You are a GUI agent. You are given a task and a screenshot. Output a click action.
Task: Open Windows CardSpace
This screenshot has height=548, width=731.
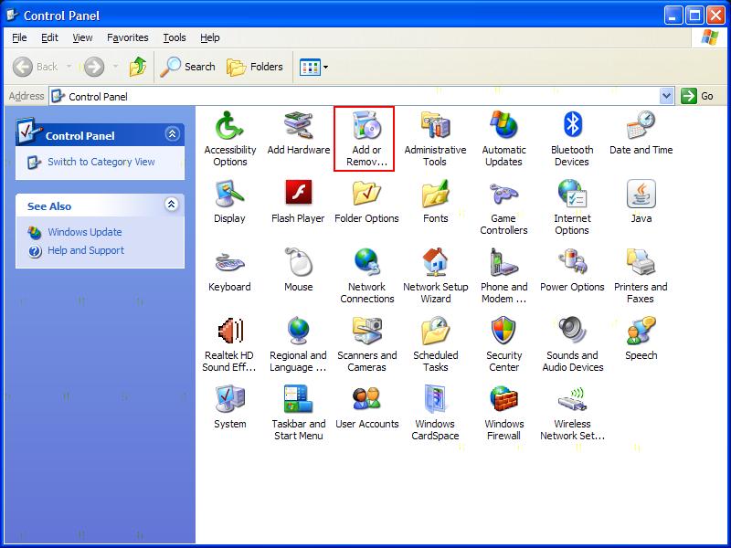pyautogui.click(x=435, y=413)
